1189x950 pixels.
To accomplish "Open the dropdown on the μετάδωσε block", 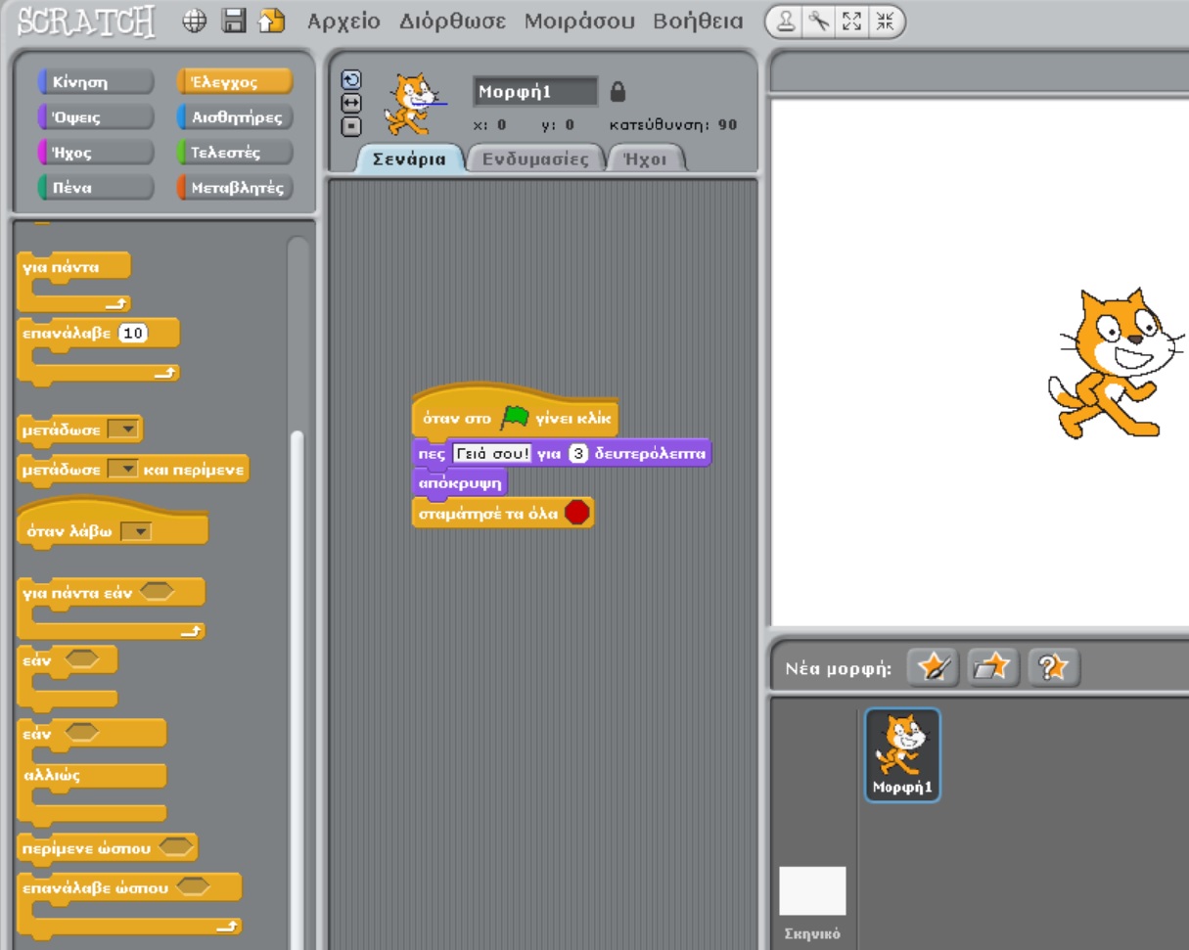I will coord(124,430).
